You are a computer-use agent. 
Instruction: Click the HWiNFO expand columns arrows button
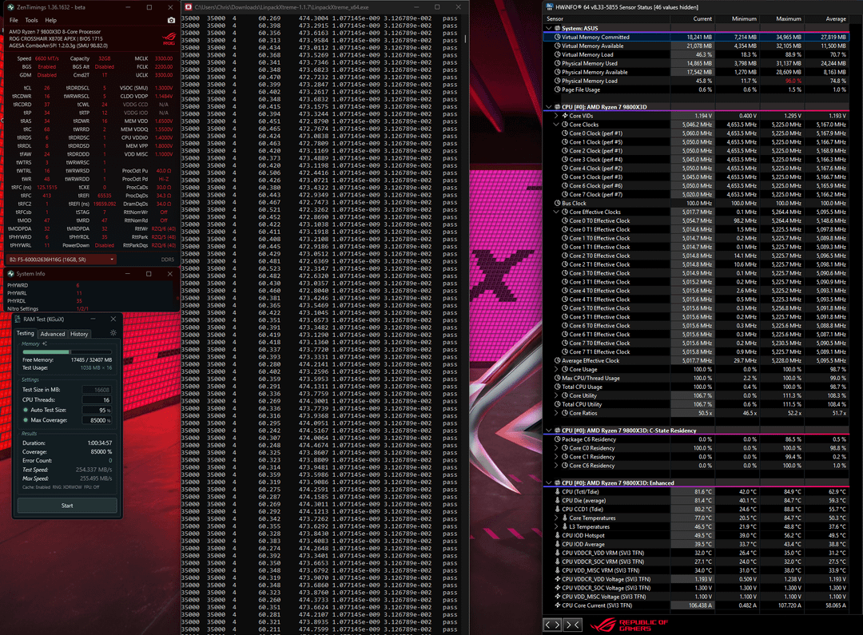552,625
